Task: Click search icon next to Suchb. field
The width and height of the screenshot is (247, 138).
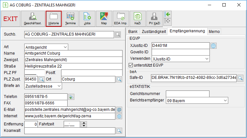Action: point(118,35)
